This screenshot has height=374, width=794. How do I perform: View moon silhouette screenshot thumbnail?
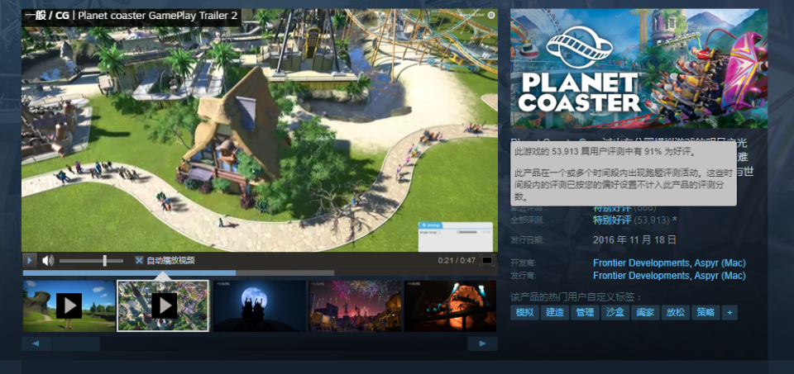(x=259, y=305)
